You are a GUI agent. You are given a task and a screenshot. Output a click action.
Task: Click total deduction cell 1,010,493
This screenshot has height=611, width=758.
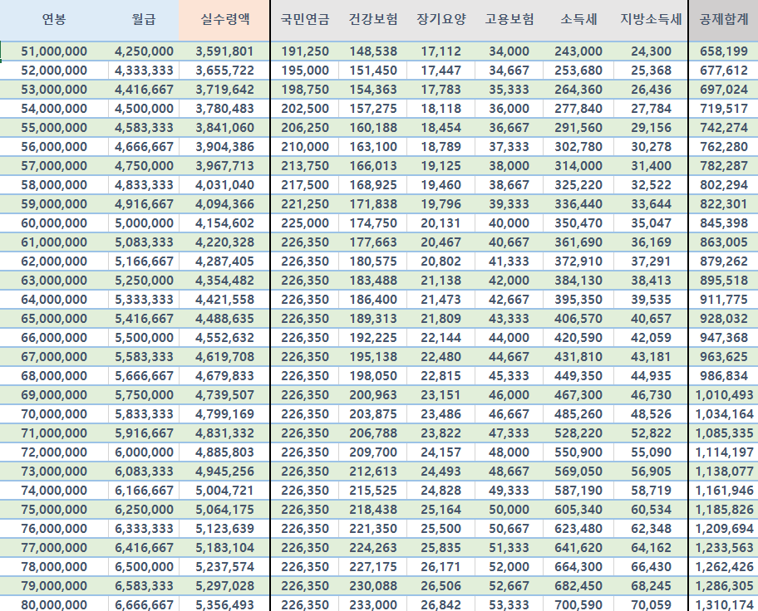point(724,395)
